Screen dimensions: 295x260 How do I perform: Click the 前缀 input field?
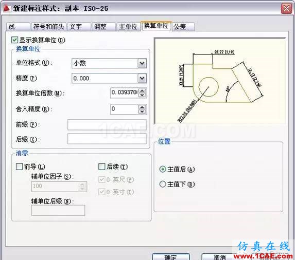[107, 125]
